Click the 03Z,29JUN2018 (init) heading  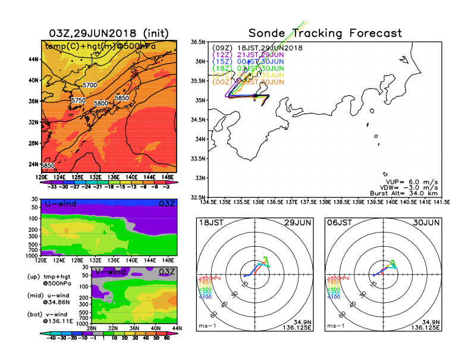109,32
